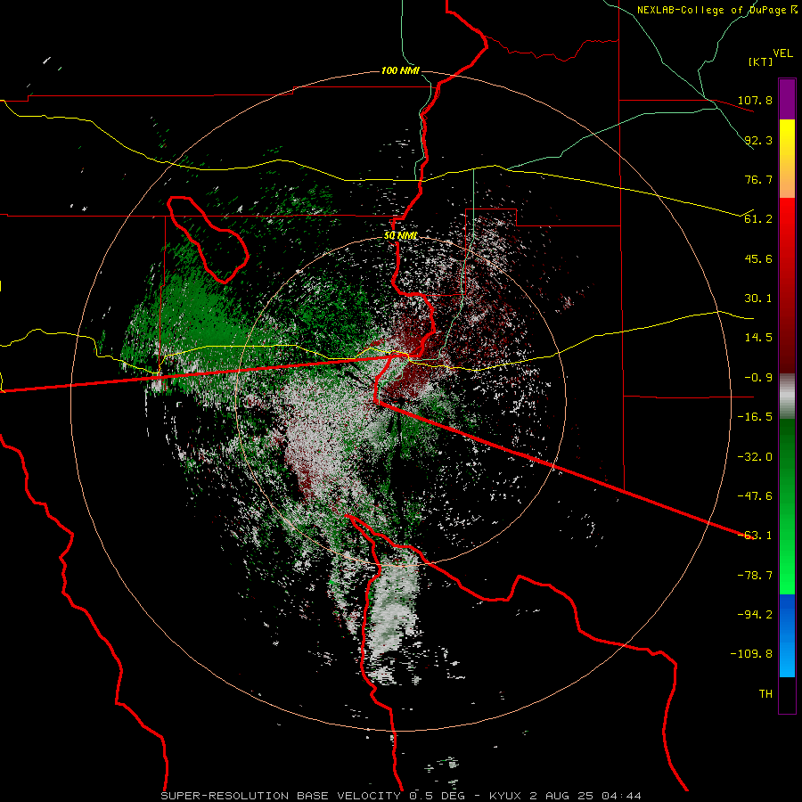Click the blue segment of the color bar
Screen dimensions: 802x802
point(787,635)
